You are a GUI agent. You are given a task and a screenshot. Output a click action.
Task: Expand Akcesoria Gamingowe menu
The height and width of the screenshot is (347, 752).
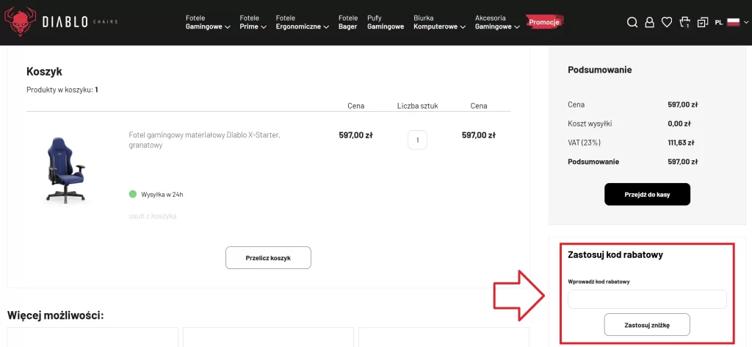tap(497, 23)
